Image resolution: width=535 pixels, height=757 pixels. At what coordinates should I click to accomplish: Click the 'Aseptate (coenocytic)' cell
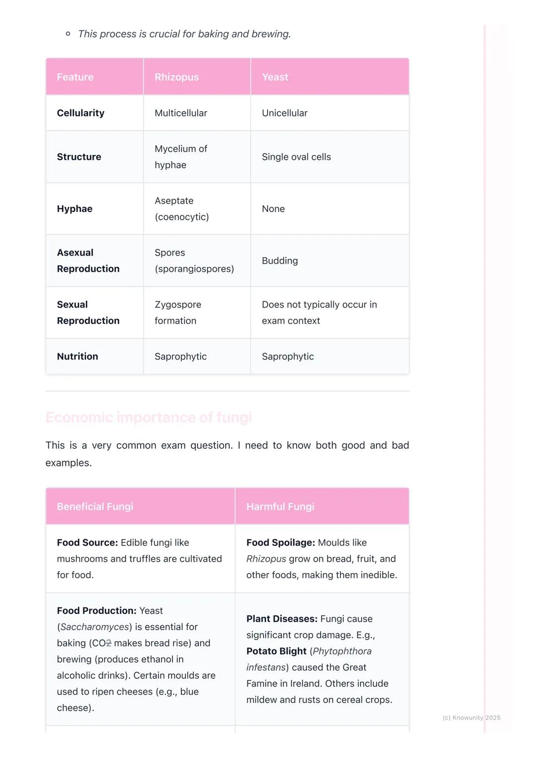coord(182,209)
